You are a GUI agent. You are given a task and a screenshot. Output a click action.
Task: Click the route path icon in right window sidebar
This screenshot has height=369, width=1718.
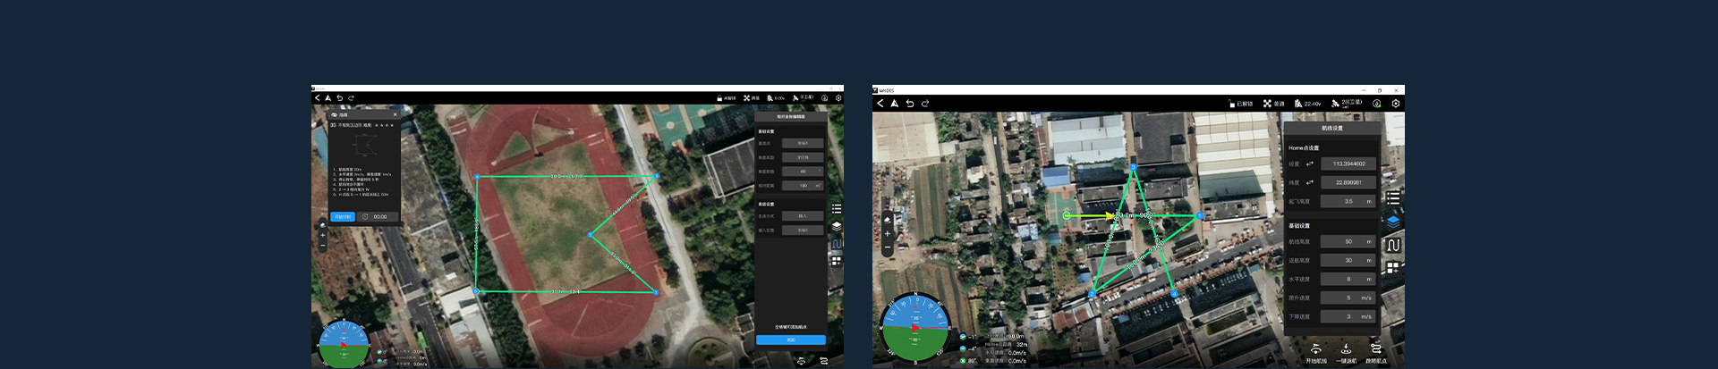[x=1393, y=245]
